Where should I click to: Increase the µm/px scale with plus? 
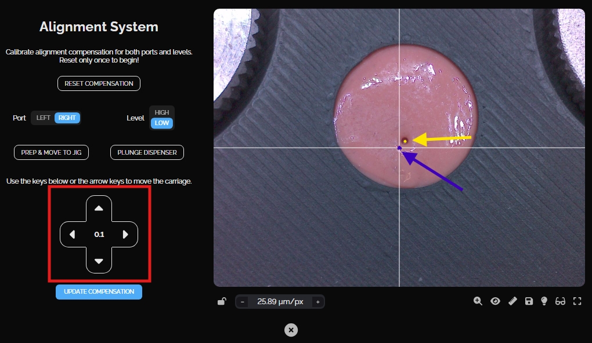317,302
